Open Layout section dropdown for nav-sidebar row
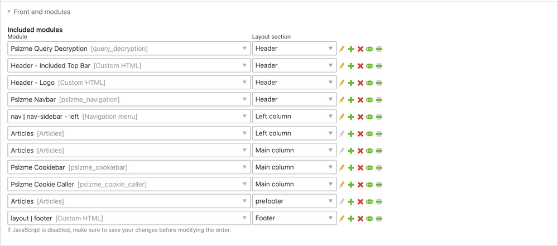 pos(294,117)
